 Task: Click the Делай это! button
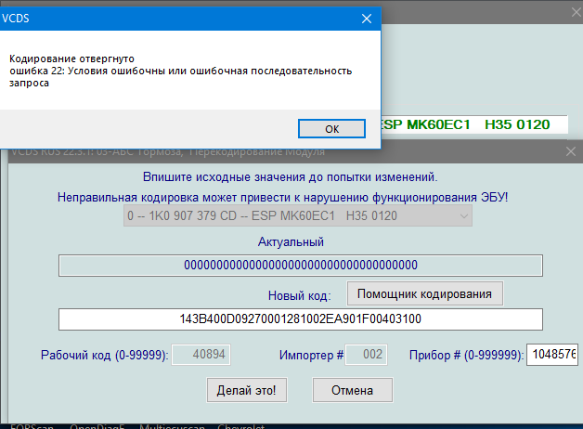(247, 390)
